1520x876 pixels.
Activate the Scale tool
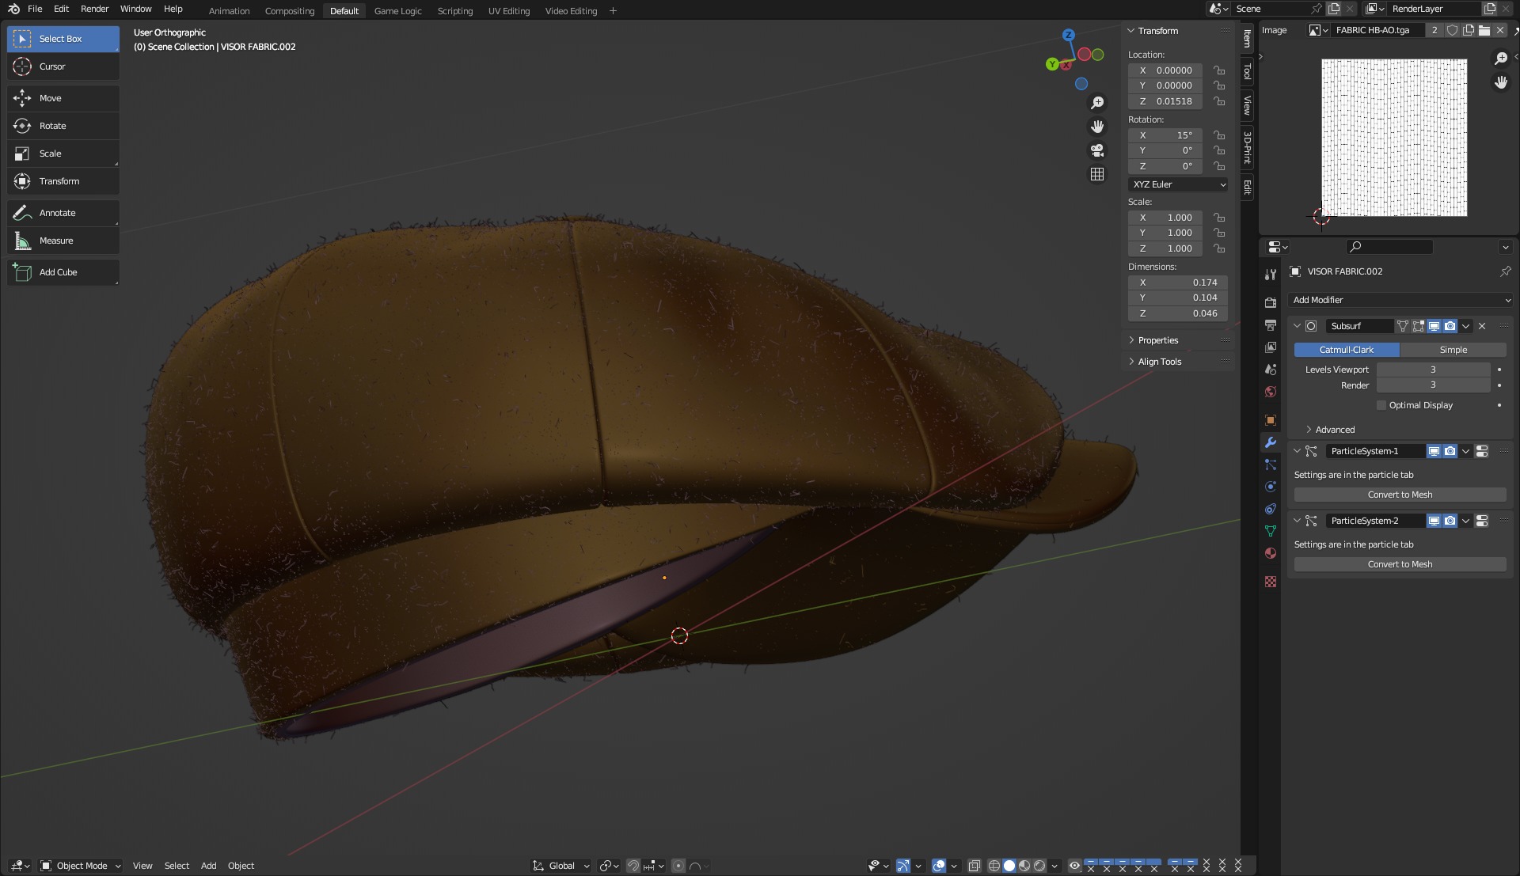(x=63, y=154)
